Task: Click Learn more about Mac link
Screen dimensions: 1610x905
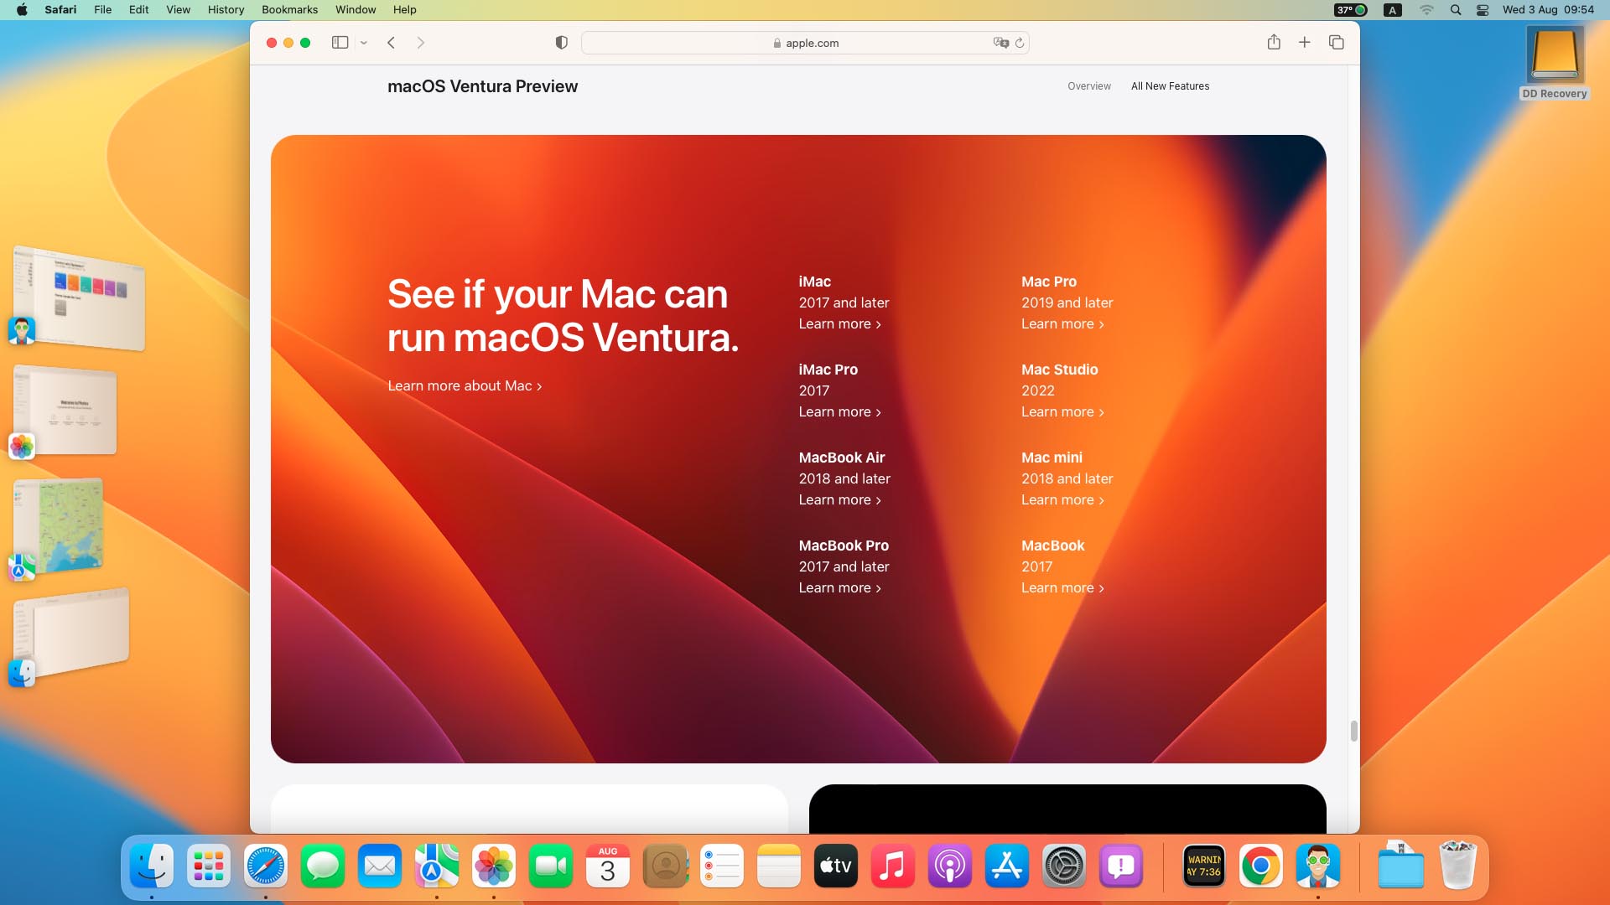Action: click(x=465, y=385)
